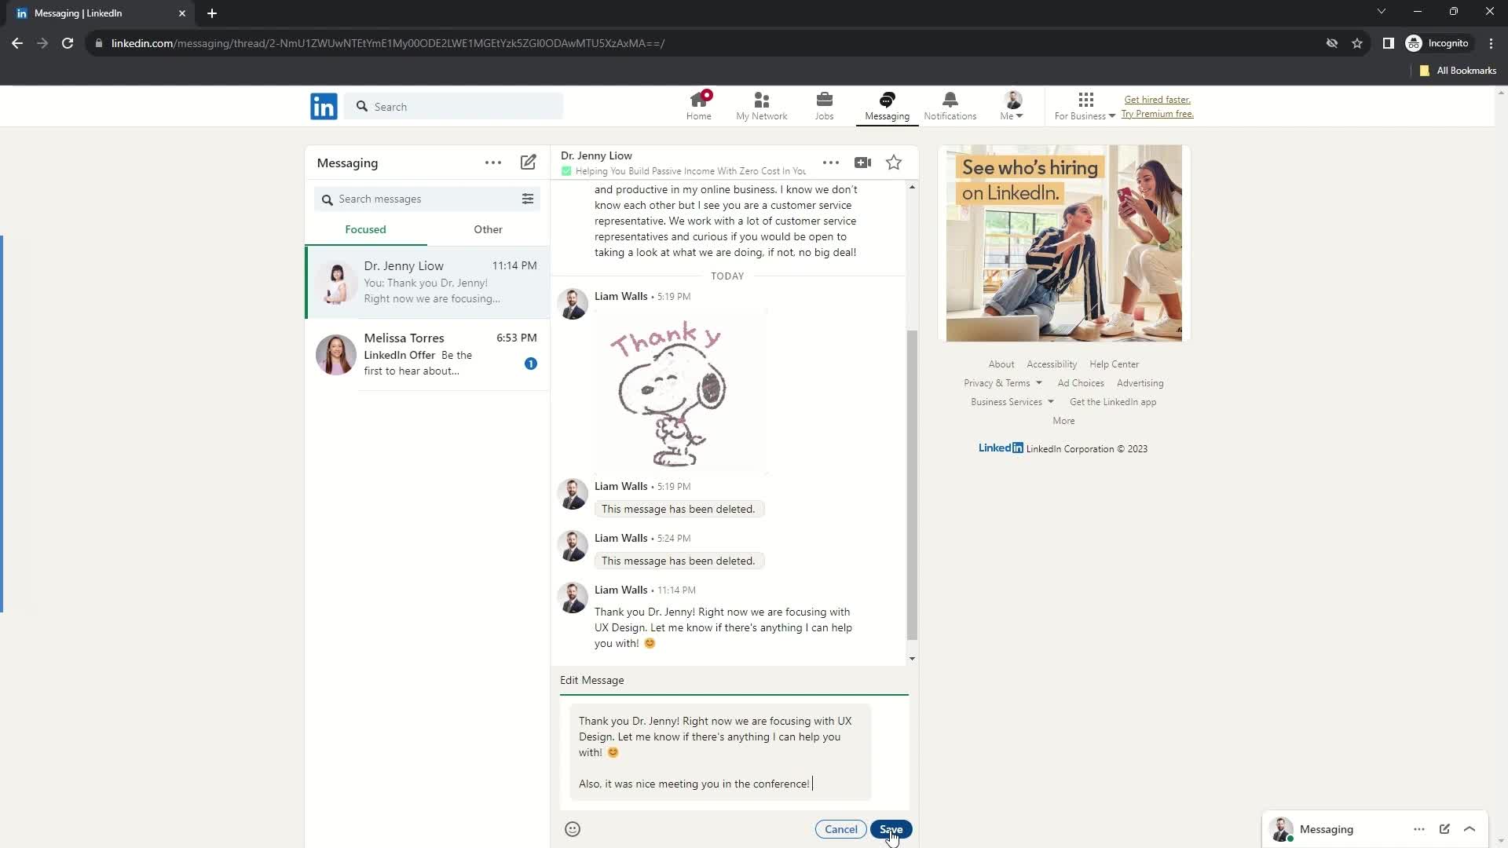Click the compose new message icon
Screen dimensions: 1508x848
(527, 163)
